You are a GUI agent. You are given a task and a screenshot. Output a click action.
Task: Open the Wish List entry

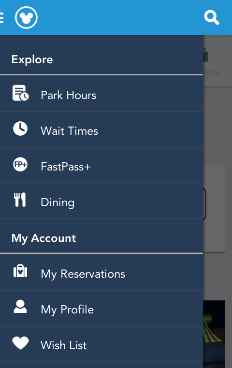(x=101, y=344)
